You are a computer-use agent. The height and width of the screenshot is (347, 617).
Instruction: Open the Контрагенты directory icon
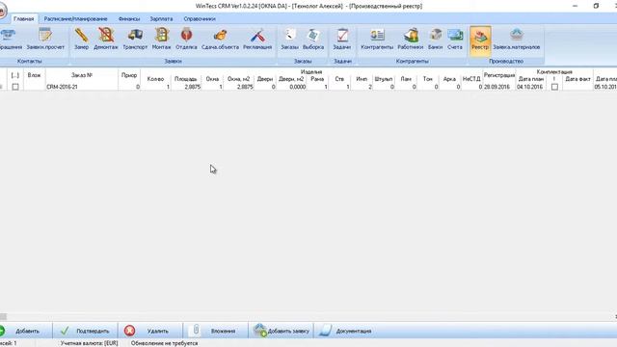[x=377, y=39]
